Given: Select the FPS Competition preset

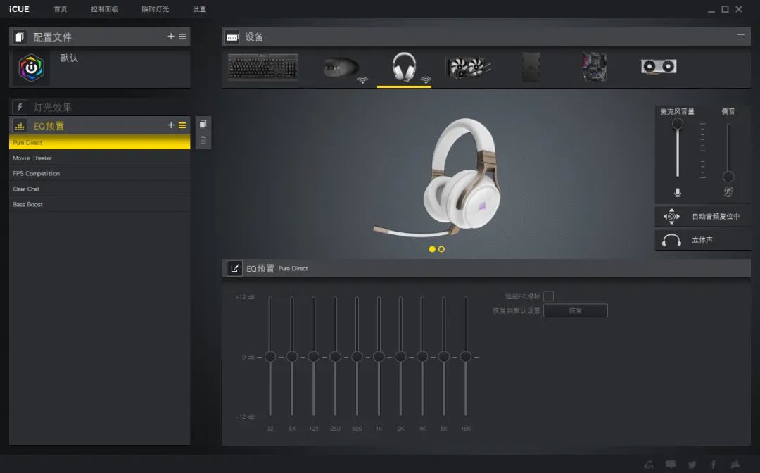Looking at the screenshot, I should coord(99,173).
